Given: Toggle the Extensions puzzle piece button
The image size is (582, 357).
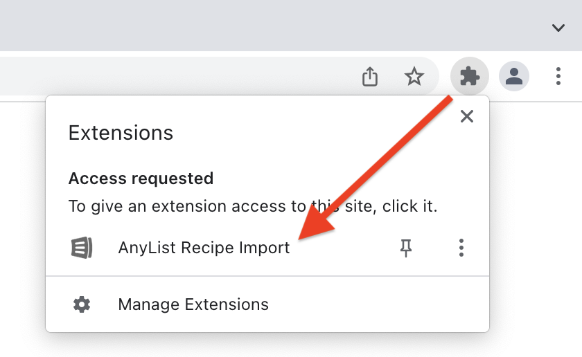Looking at the screenshot, I should pos(470,75).
